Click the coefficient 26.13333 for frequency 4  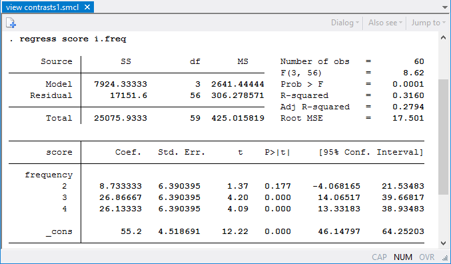pyautogui.click(x=121, y=209)
